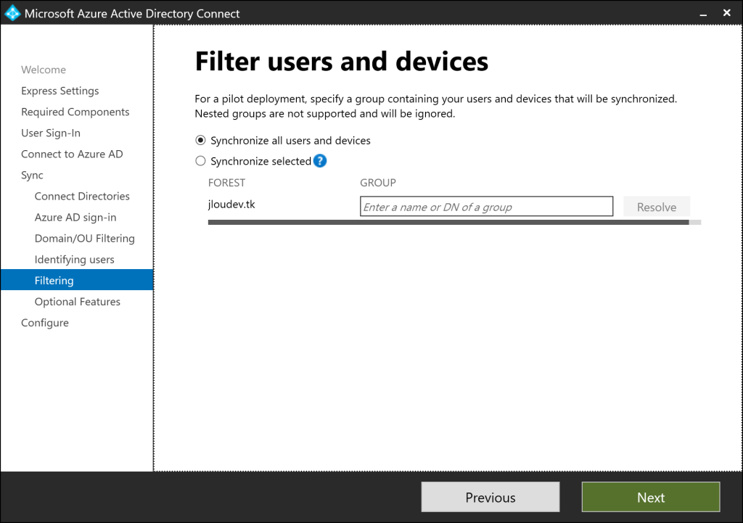The height and width of the screenshot is (523, 743).
Task: Open the Optional Features step
Action: [x=77, y=302]
